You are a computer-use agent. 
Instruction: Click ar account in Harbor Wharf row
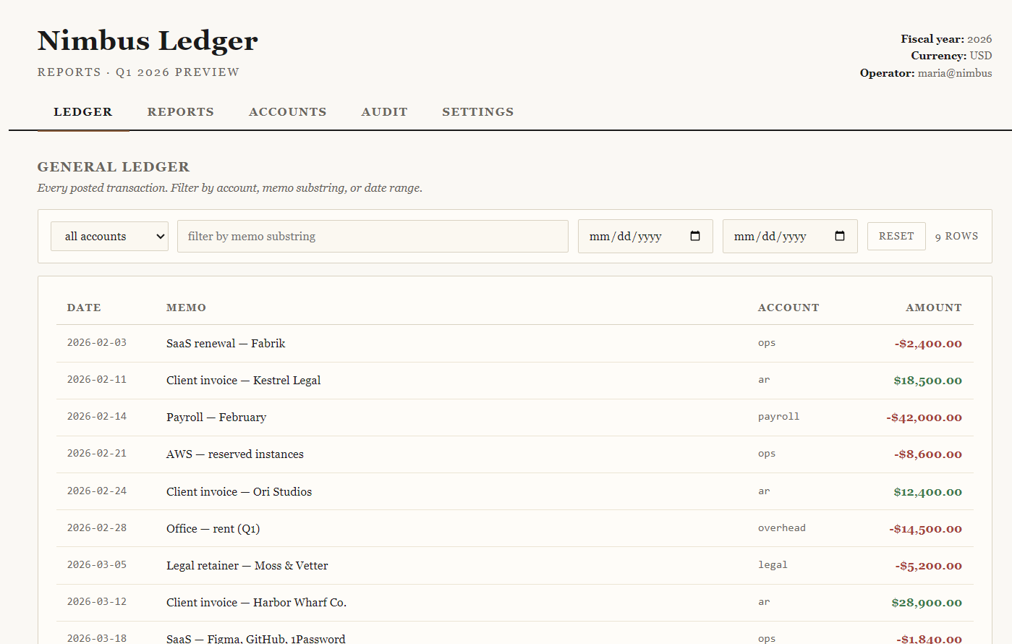[x=764, y=601]
